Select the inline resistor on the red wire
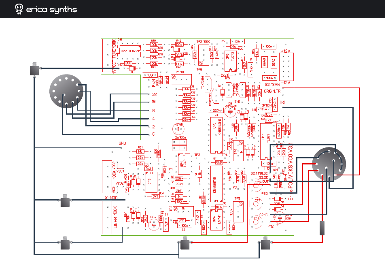The width and height of the screenshot is (386, 273). (x=322, y=228)
